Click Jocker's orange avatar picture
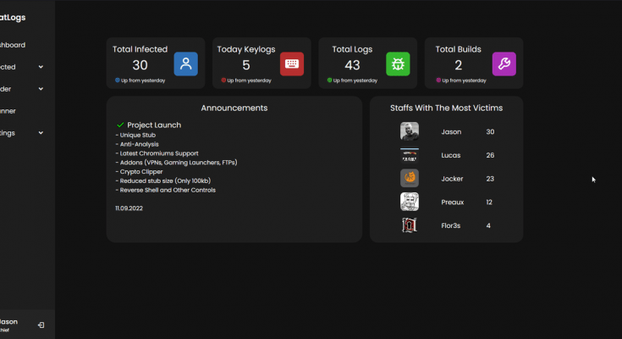 coord(410,179)
